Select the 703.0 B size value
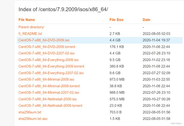 coord(115,112)
